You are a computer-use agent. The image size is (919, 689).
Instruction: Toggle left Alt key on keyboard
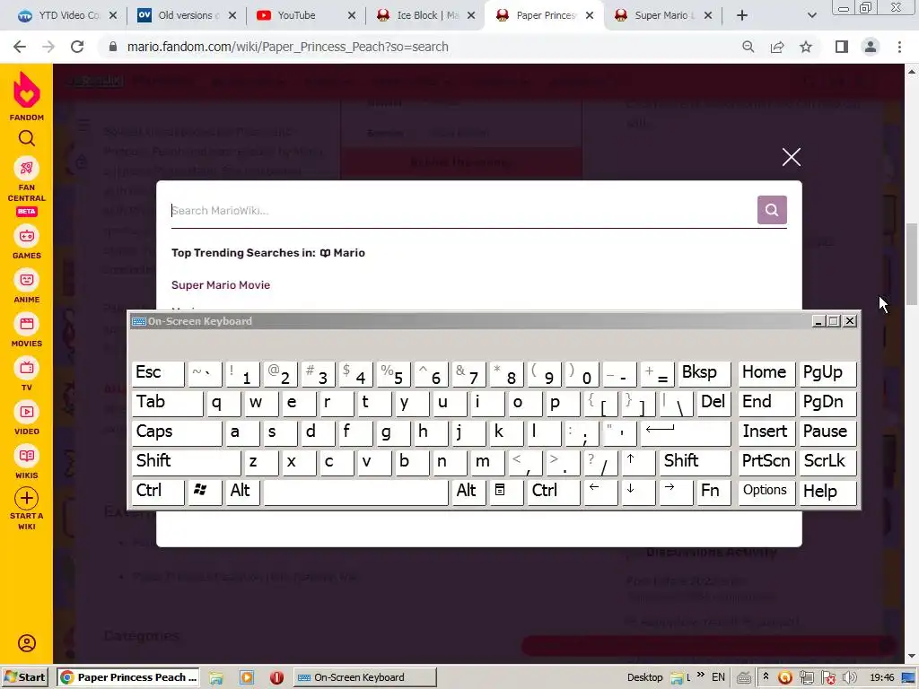(x=242, y=491)
